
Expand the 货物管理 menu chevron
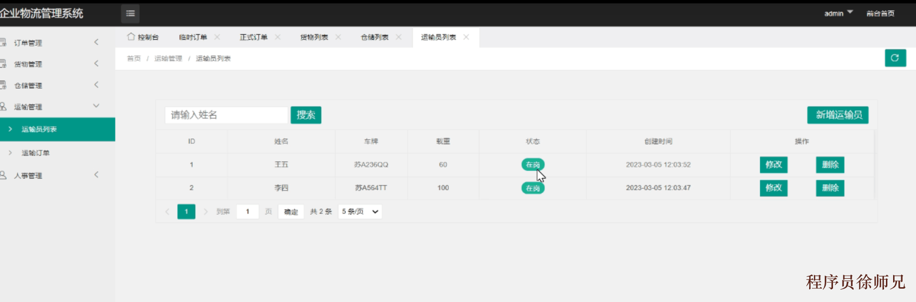96,63
